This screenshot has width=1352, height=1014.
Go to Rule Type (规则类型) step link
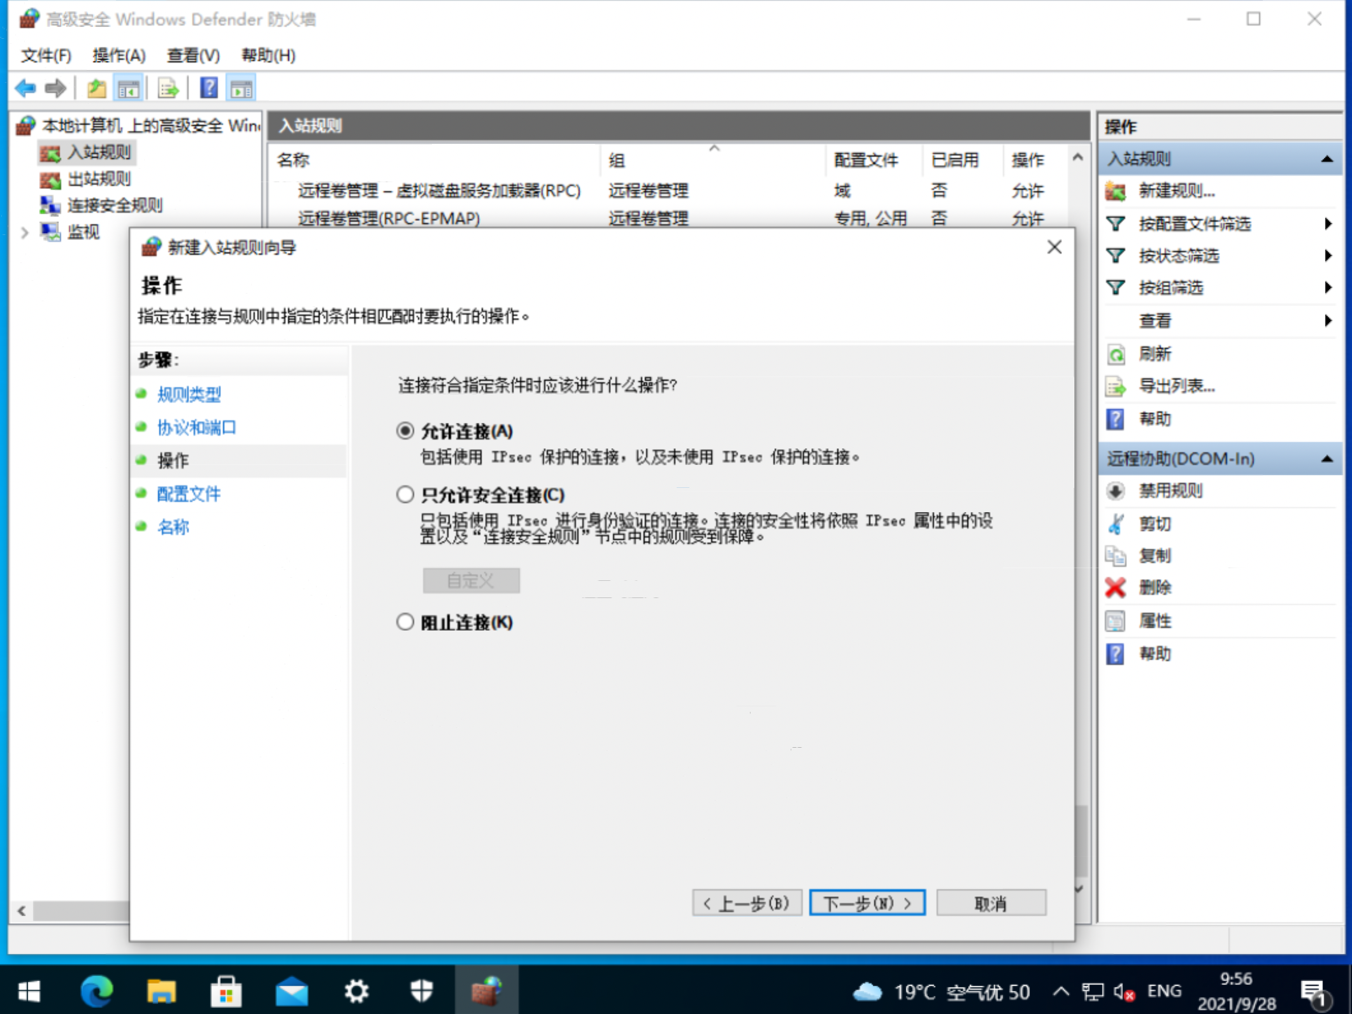[189, 394]
